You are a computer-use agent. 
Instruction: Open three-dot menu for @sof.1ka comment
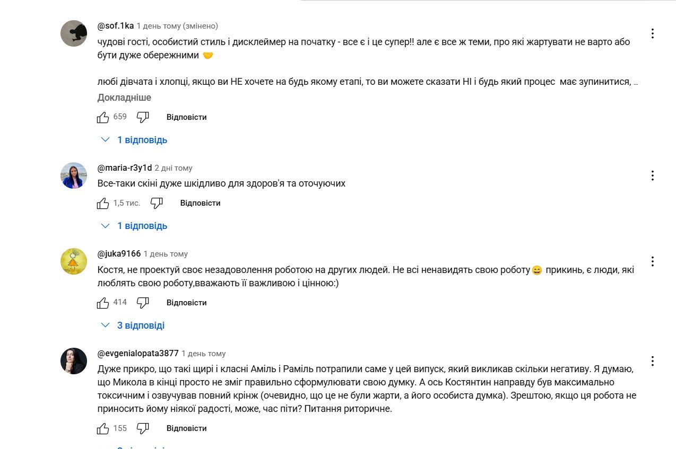point(653,33)
